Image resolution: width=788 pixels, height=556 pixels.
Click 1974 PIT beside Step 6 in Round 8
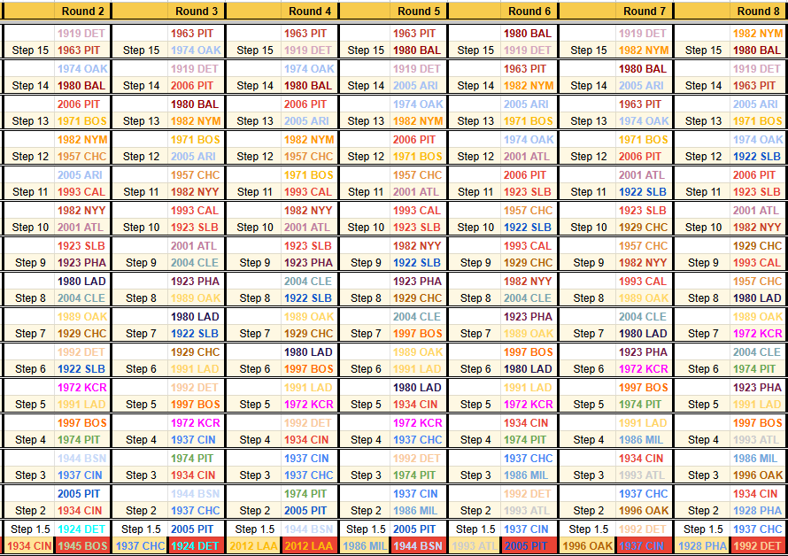[x=753, y=369]
